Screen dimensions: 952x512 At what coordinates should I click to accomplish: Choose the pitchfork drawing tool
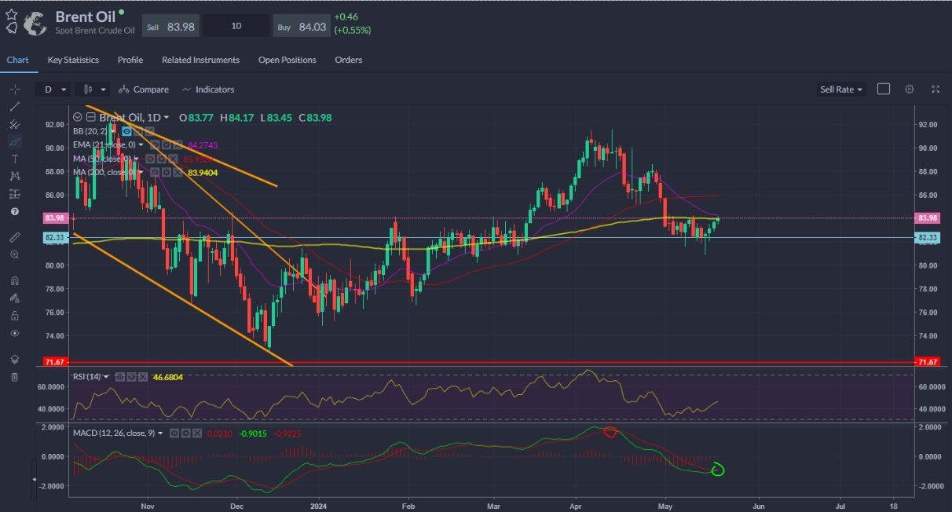click(14, 124)
